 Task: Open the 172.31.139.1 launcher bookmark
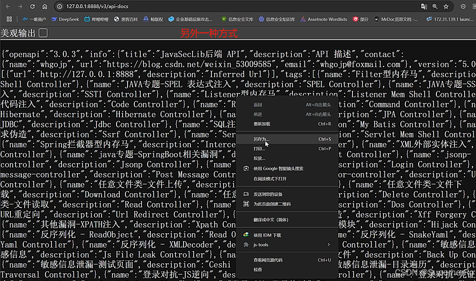(450, 19)
